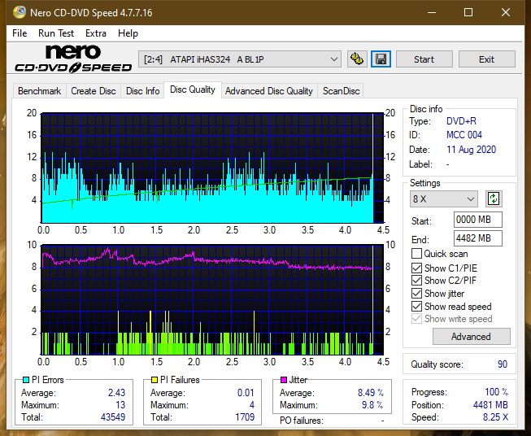531x436 pixels.
Task: Click PI Errors average 2.43
Action: coord(116,393)
